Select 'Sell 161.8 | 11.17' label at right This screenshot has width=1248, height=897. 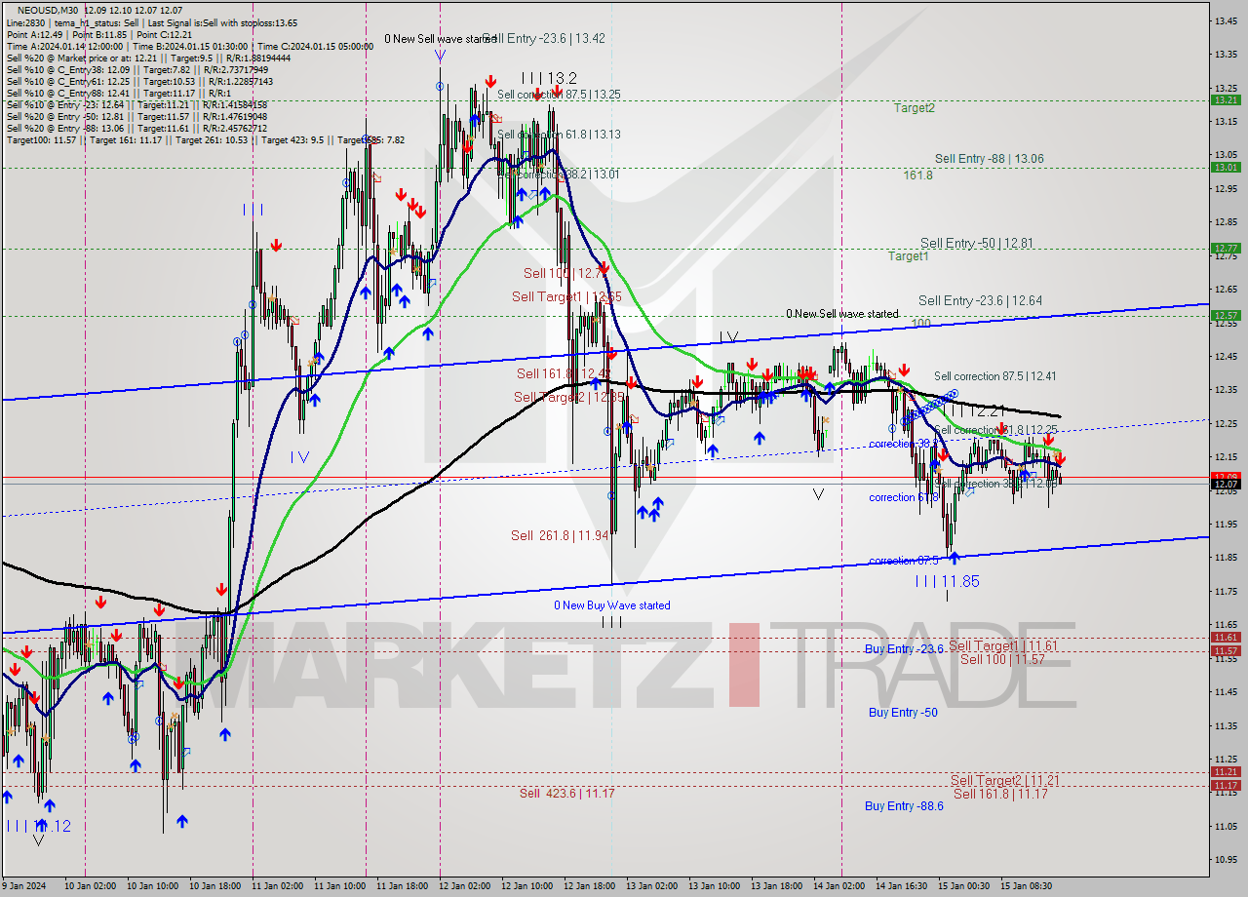(1000, 795)
